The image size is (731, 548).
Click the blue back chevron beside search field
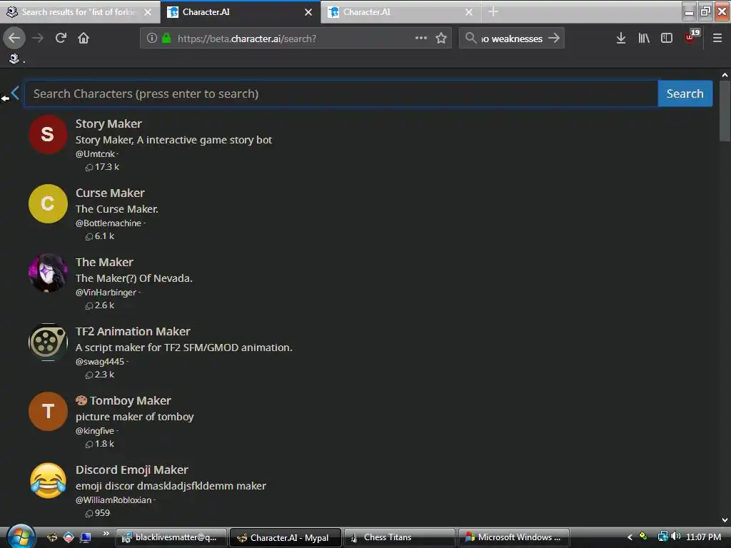15,93
